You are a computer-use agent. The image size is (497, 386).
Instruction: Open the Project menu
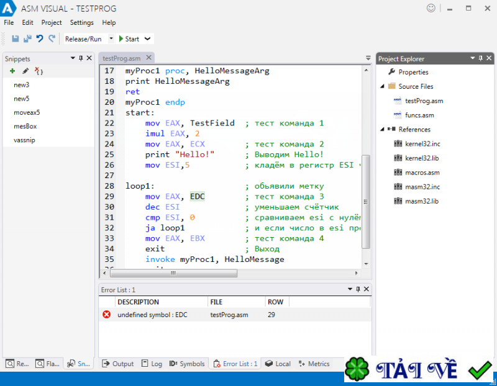52,22
